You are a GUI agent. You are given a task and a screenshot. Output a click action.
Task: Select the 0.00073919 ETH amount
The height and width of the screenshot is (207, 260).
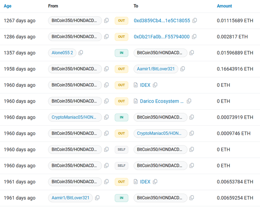pyautogui.click(x=235, y=117)
